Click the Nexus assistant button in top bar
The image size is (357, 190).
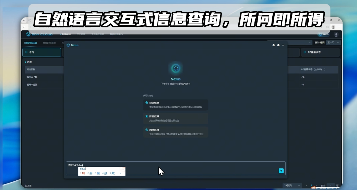[x=324, y=34]
